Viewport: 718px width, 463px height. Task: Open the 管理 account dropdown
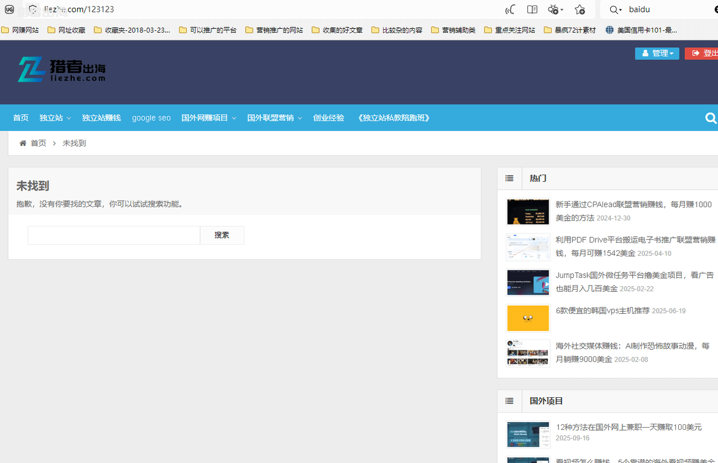pos(657,53)
